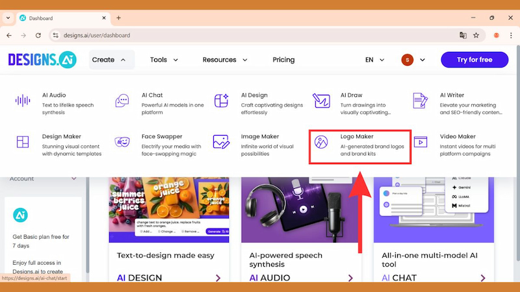The height and width of the screenshot is (292, 520).
Task: Select AI Audio menu entry title
Action: pos(54,95)
